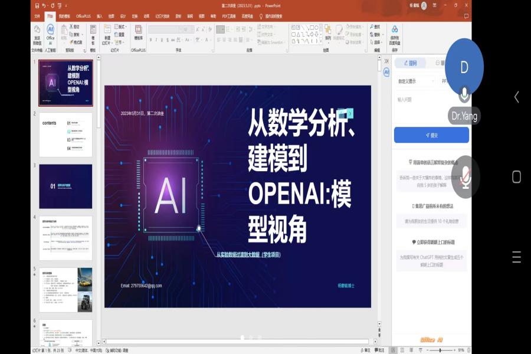Expand the slide layout (版式) dropdown
This screenshot has height=354, width=531.
click(125, 27)
